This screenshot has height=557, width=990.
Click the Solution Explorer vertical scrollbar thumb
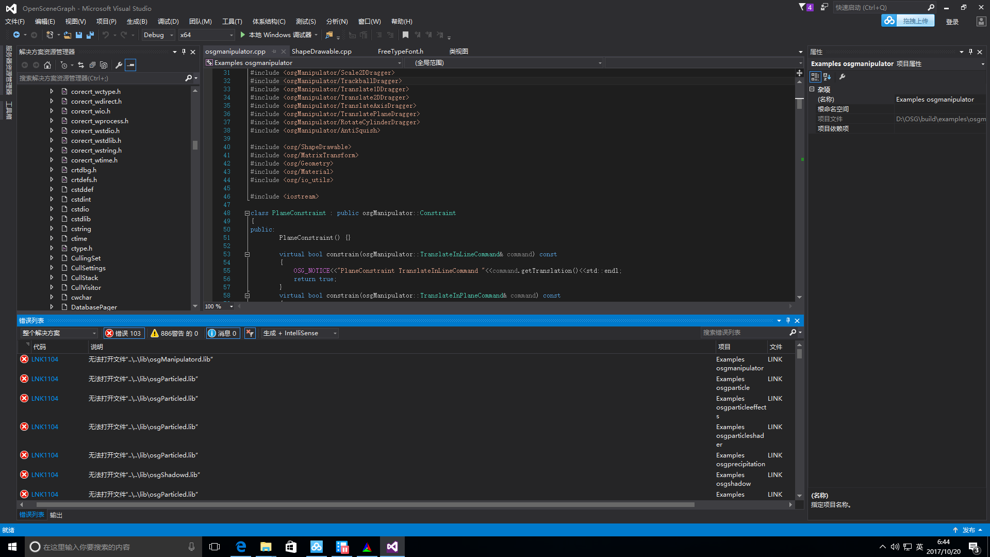(195, 145)
